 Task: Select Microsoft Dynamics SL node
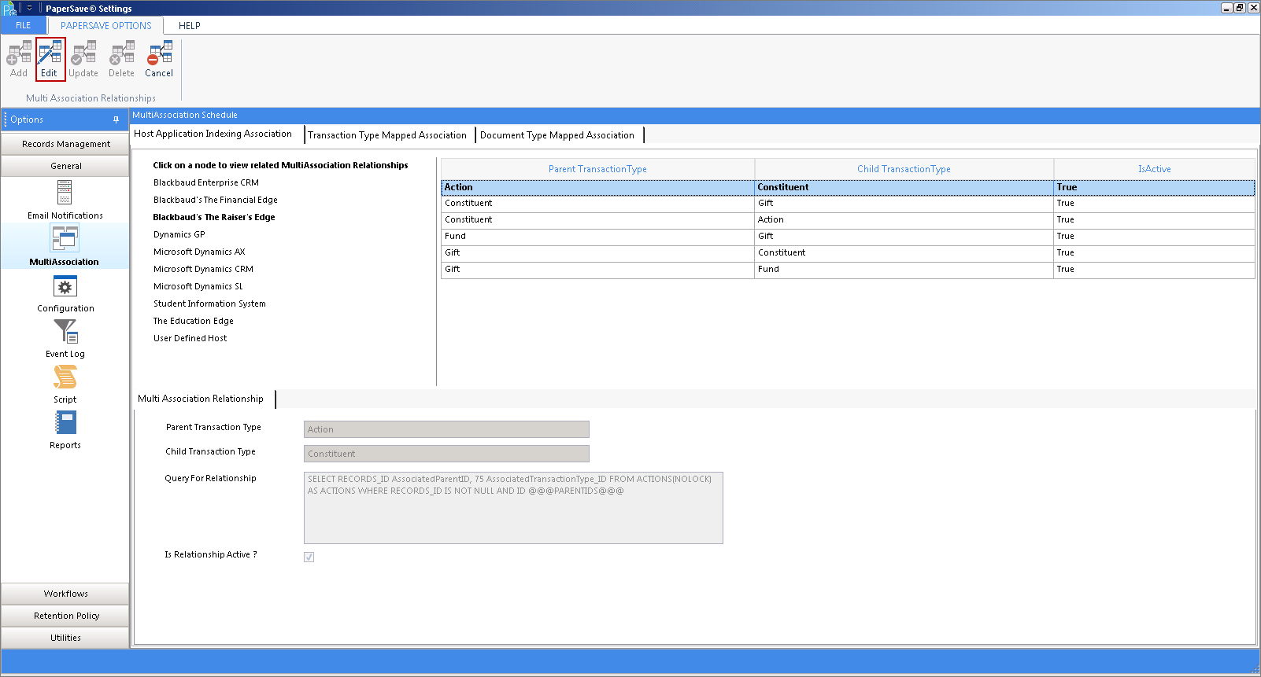pos(198,286)
